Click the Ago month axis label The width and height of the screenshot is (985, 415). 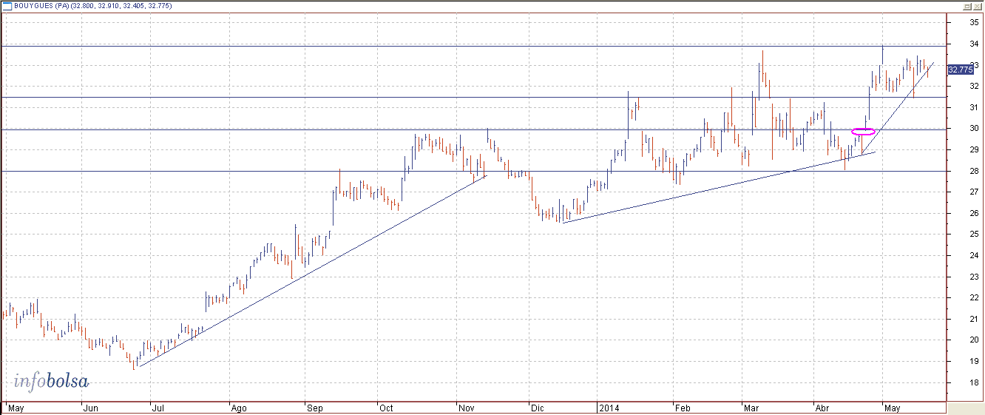pos(238,408)
